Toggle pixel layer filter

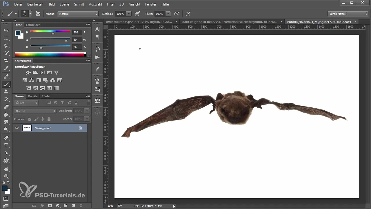pyautogui.click(x=49, y=103)
